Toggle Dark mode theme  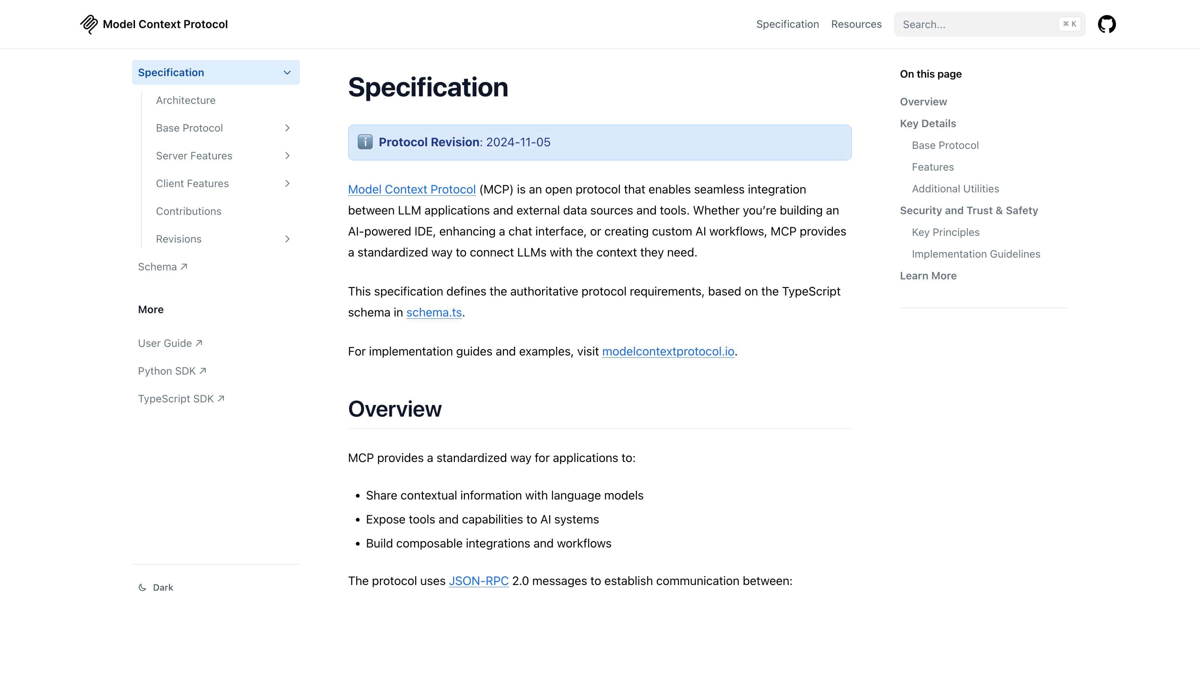click(x=163, y=587)
